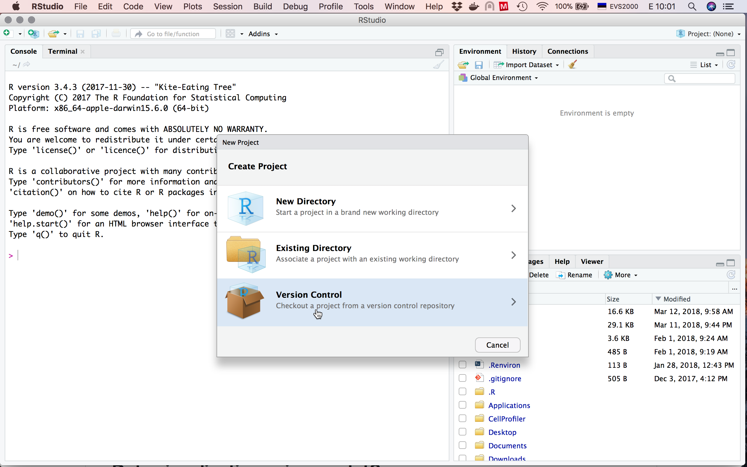Viewport: 747px width, 467px height.
Task: Click the workspace panes grid icon
Action: coord(231,34)
